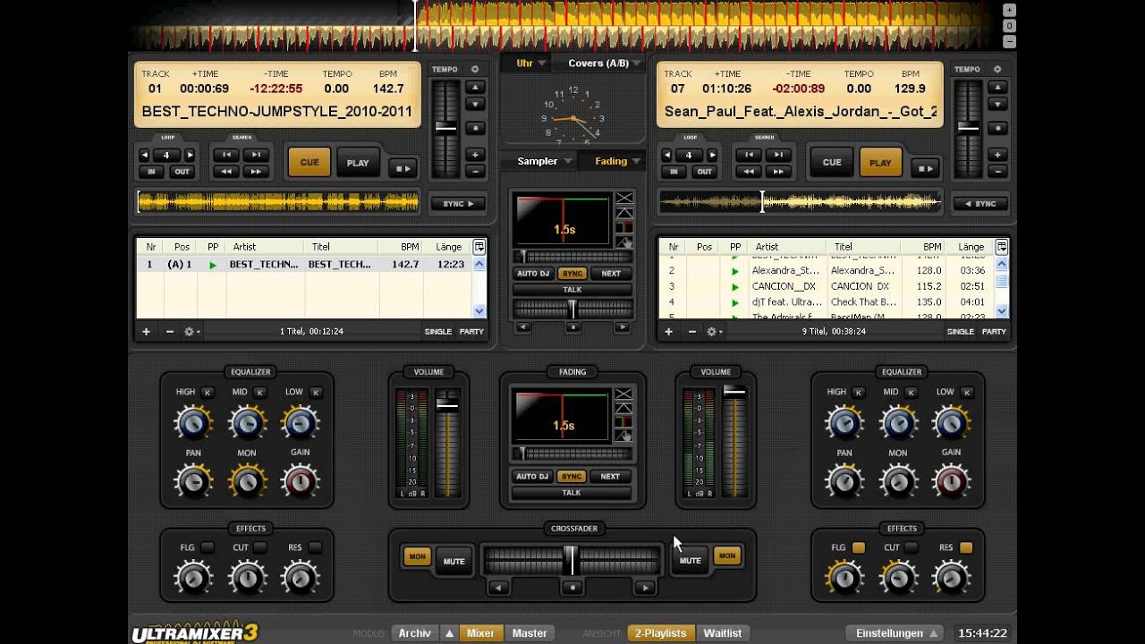This screenshot has width=1145, height=644.
Task: Switch right playlist to SINGLE mode
Action: click(x=961, y=332)
